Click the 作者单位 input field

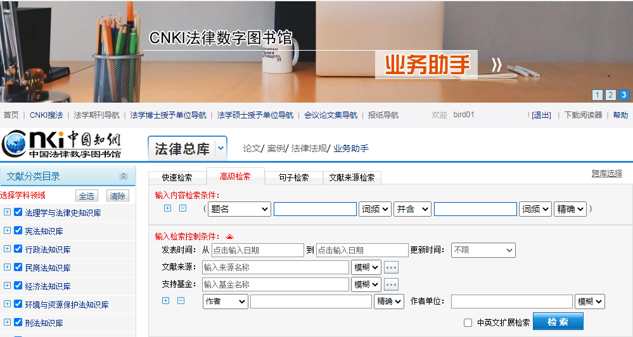coord(512,302)
